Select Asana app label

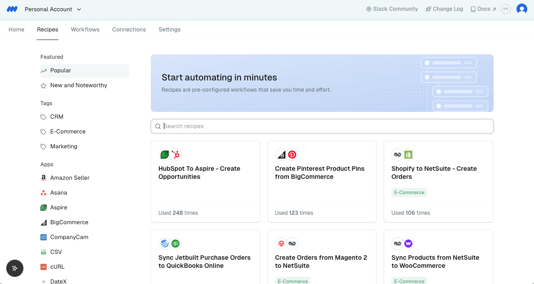coord(59,193)
